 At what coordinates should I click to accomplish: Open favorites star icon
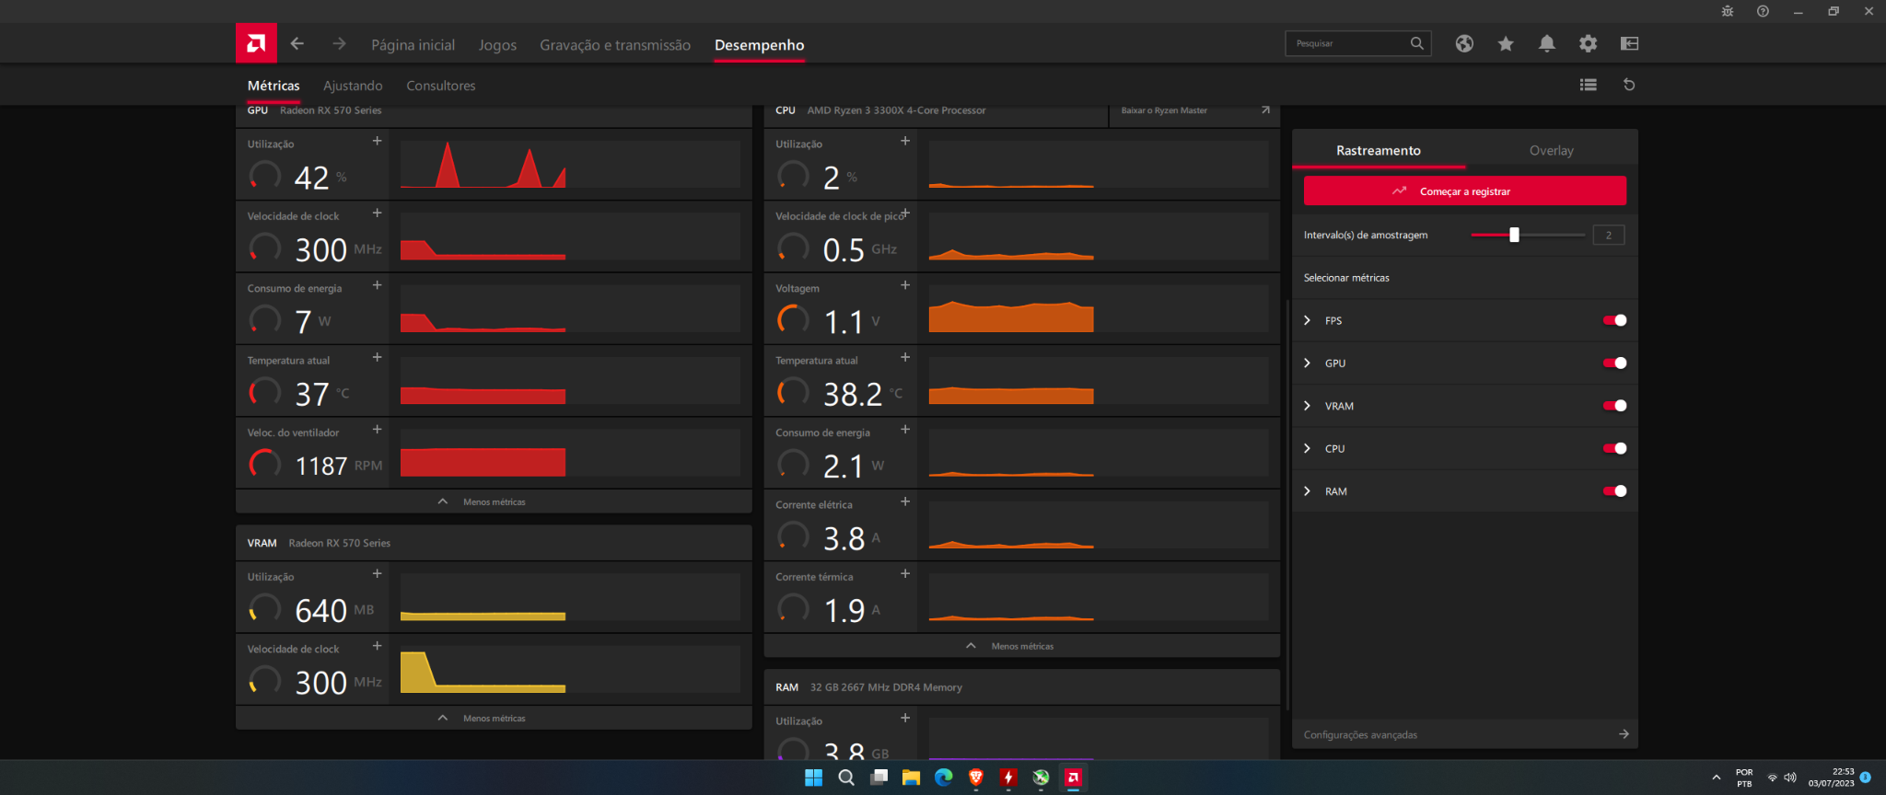tap(1506, 43)
